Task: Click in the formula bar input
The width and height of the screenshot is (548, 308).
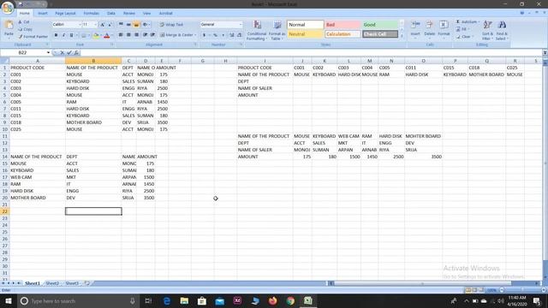Action: pos(311,53)
